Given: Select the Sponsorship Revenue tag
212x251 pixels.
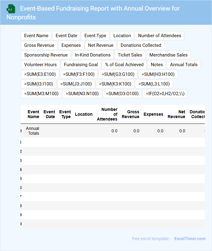Looking at the screenshot, I should [46, 55].
